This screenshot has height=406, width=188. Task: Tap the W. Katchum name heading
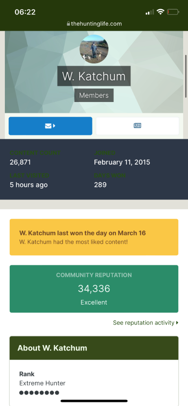pyautogui.click(x=94, y=76)
